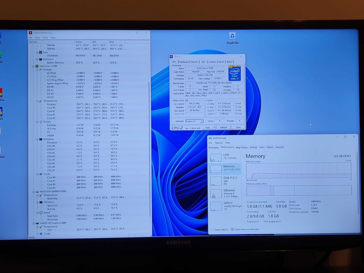The width and height of the screenshot is (364, 273).
Task: Click the Speed gauge icon under KINGSTON
Action: tap(41, 213)
